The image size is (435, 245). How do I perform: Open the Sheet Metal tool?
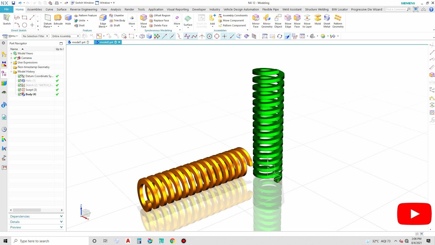[x=327, y=21]
